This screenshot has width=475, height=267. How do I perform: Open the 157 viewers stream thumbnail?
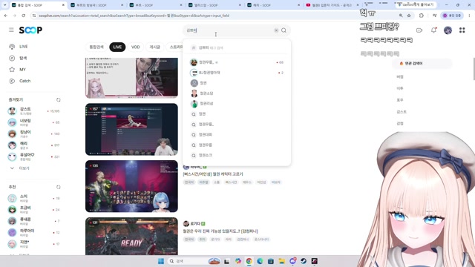(131, 129)
